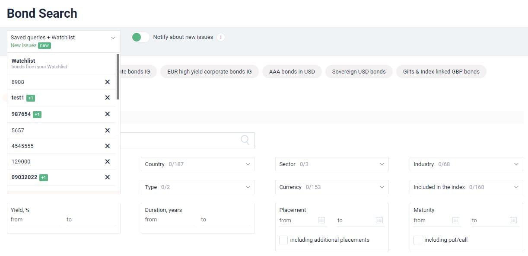528x256 pixels.
Task: Open Maturity to-date calendar icon
Action: (513, 220)
